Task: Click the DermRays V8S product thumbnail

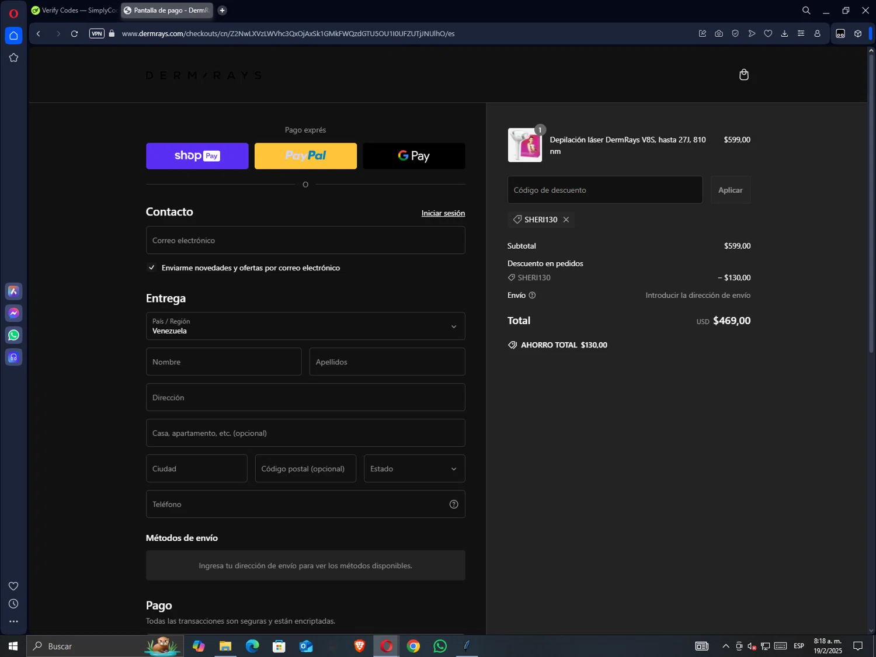Action: (525, 145)
